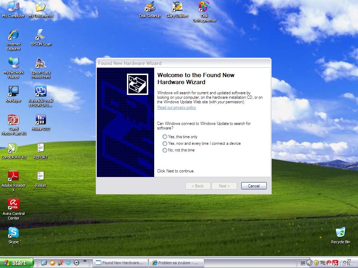The image size is (358, 268).
Task: Select 'No, not this time' option
Action: tap(179, 150)
